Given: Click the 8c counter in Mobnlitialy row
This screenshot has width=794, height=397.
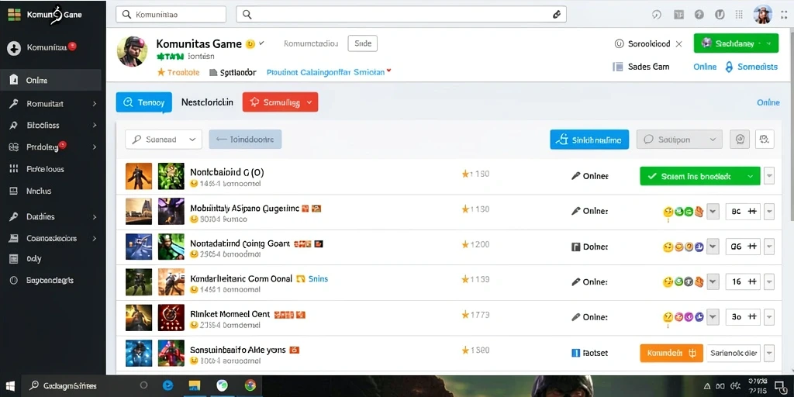Looking at the screenshot, I should (x=743, y=212).
